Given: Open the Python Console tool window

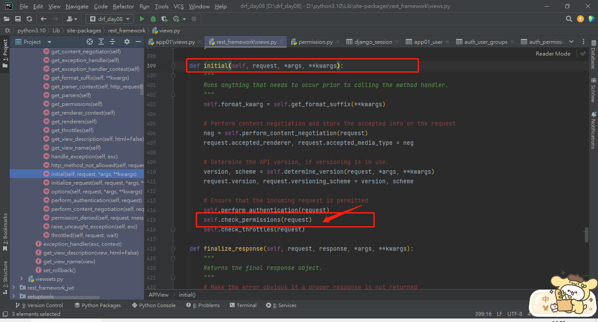Looking at the screenshot, I should pyautogui.click(x=153, y=305).
